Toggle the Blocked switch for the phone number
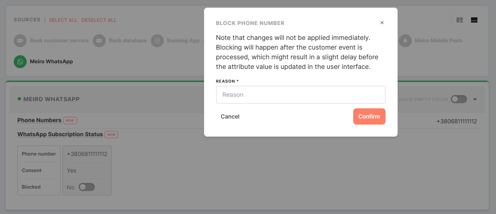 [x=86, y=187]
